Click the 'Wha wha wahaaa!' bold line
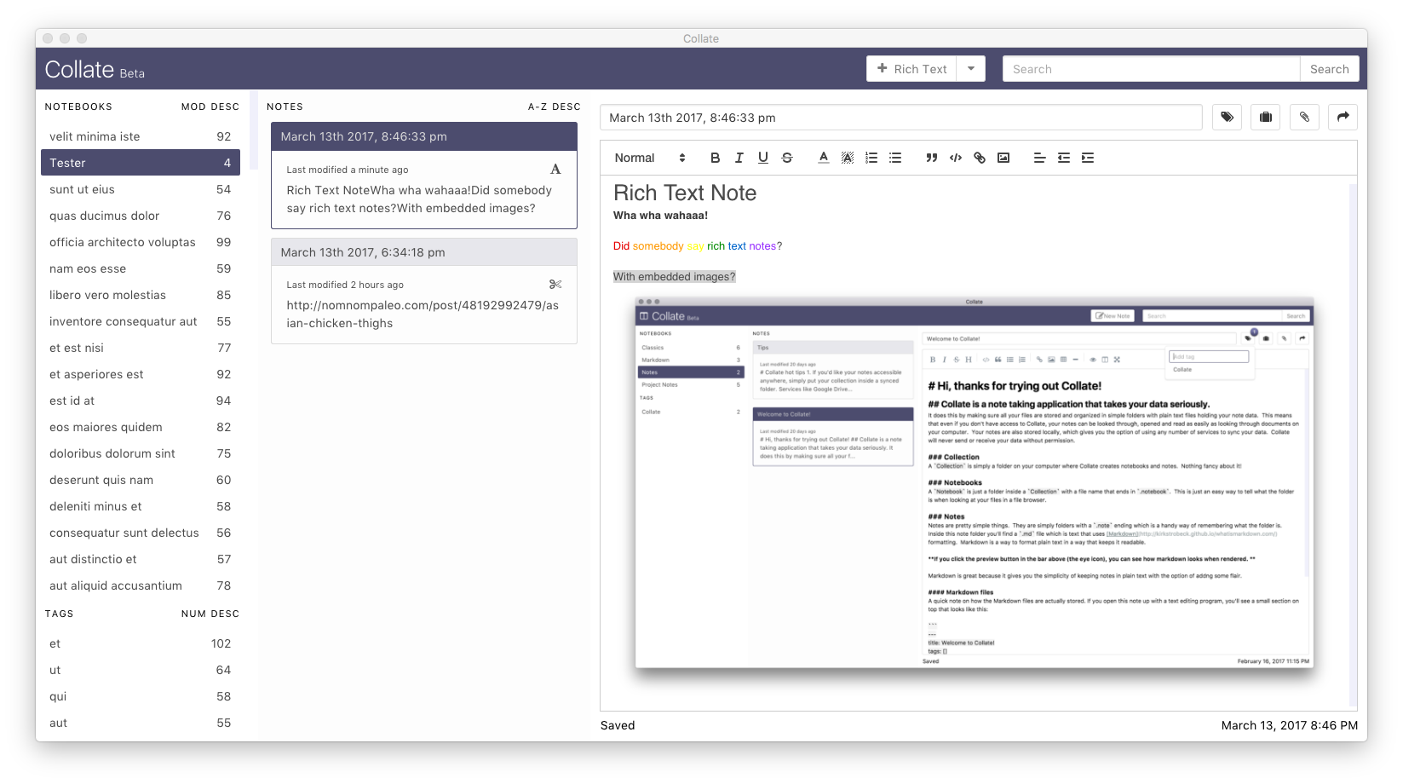This screenshot has width=1403, height=784. [660, 216]
